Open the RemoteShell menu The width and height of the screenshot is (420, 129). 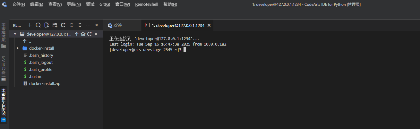(x=147, y=4)
